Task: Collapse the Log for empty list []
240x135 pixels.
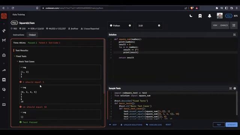Action: click(x=23, y=112)
